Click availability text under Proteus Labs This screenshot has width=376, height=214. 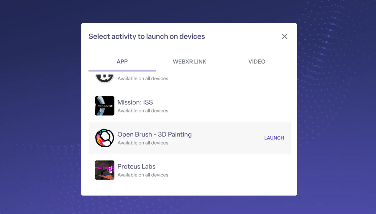143,175
